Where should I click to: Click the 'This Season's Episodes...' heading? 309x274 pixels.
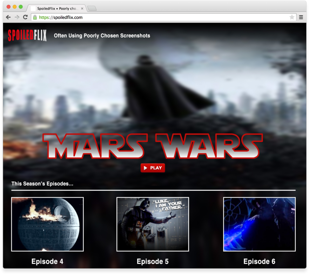[x=42, y=184]
